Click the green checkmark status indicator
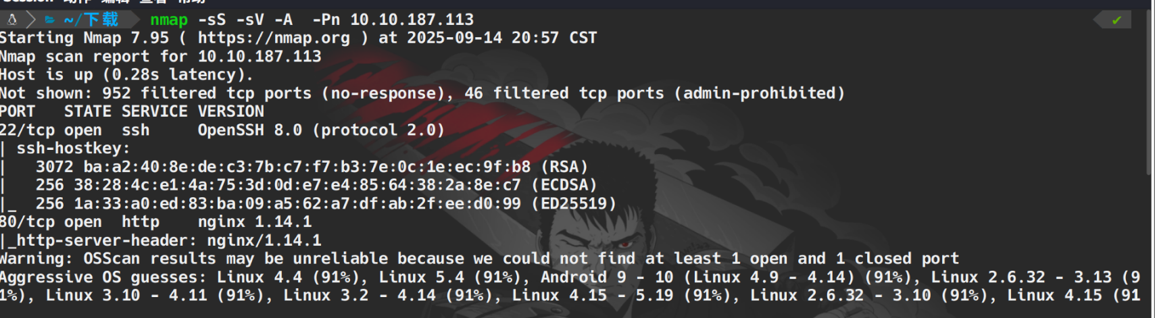This screenshot has height=318, width=1155. tap(1116, 20)
